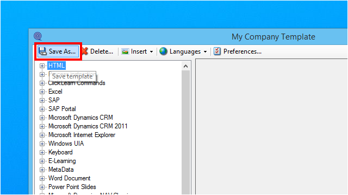Screen dimensions: 348x195
Task: Select Microsoft Dynamics CRM 2011 item
Action: point(88,126)
